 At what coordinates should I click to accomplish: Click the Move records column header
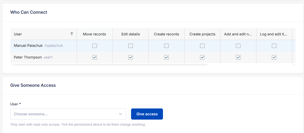[94, 34]
